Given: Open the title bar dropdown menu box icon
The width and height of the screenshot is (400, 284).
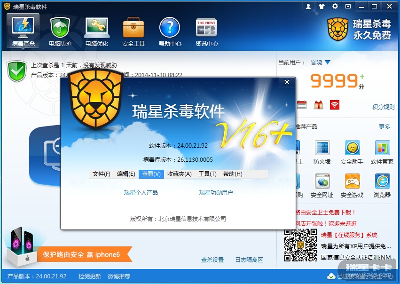Looking at the screenshot, I should point(348,7).
